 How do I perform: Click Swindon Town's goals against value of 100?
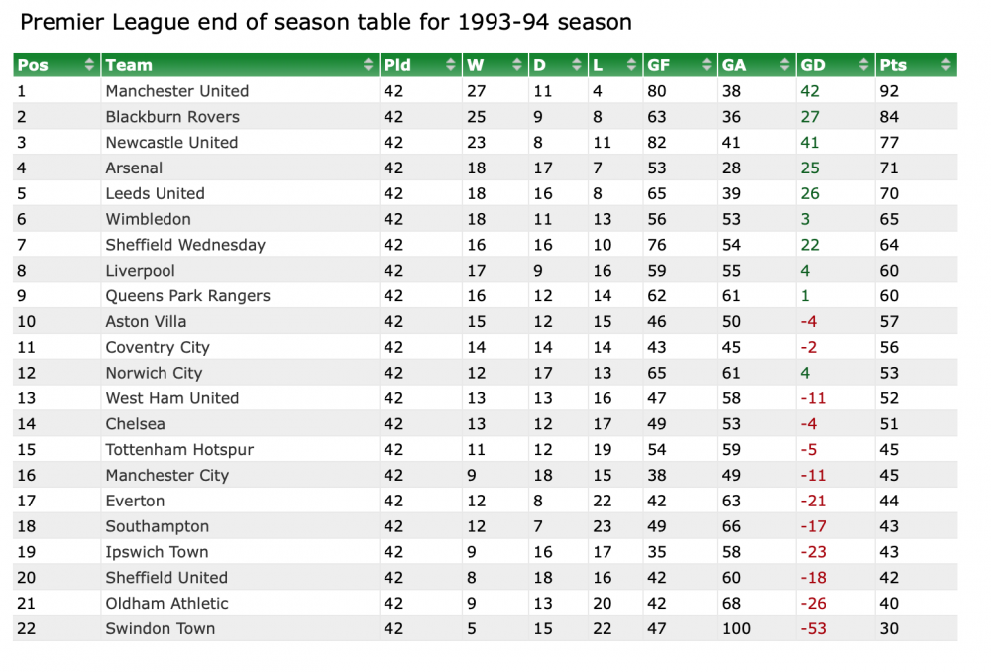(736, 628)
